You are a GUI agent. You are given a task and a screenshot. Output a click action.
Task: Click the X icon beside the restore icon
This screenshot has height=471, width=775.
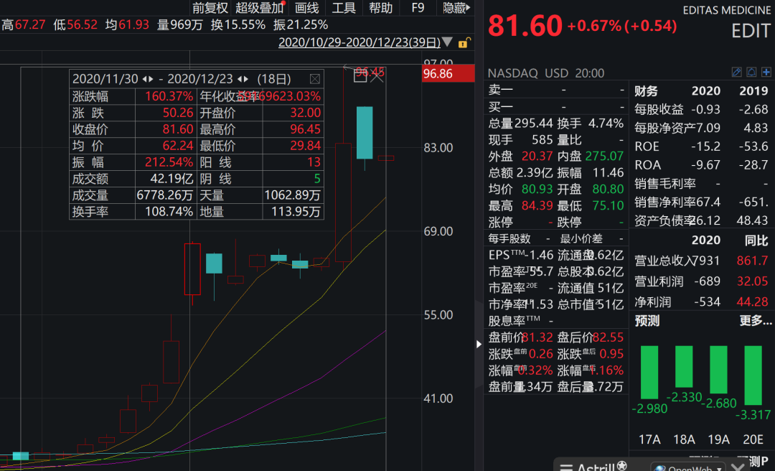(x=377, y=75)
